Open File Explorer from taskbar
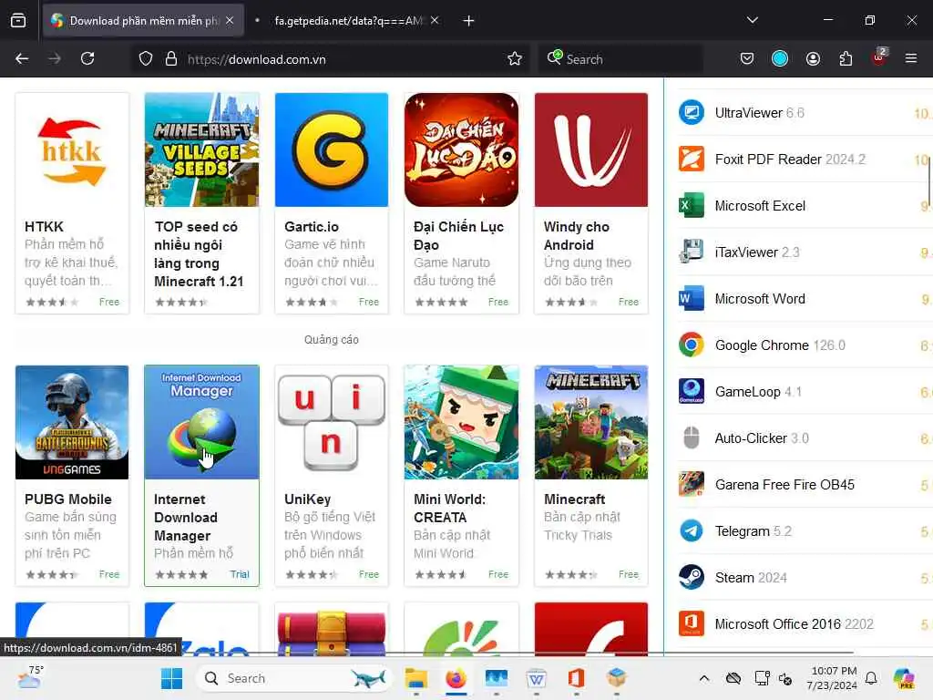 (x=415, y=678)
